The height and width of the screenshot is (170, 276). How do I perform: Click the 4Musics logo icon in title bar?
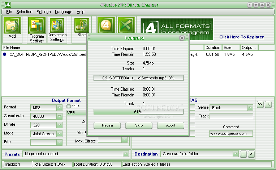click(x=8, y=5)
